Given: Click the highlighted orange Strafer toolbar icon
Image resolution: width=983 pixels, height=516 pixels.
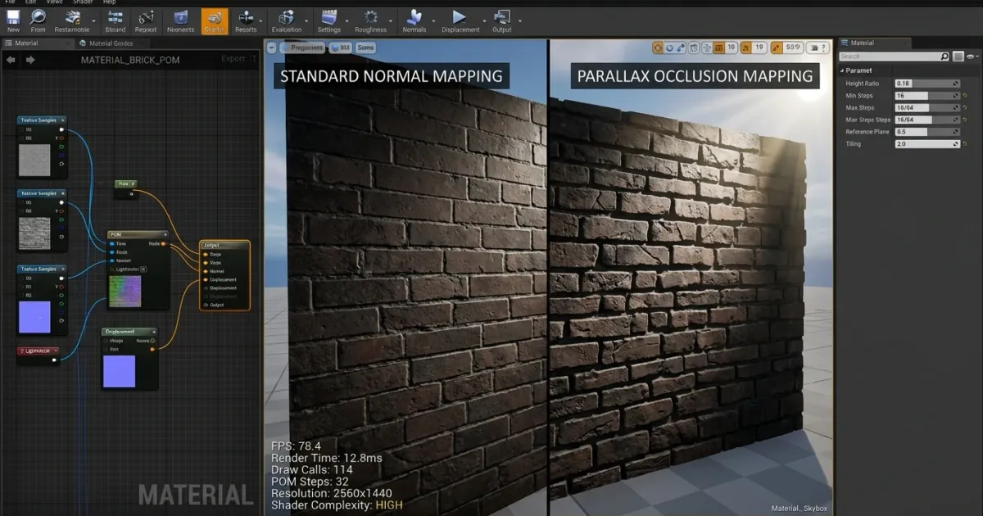Looking at the screenshot, I should point(215,20).
